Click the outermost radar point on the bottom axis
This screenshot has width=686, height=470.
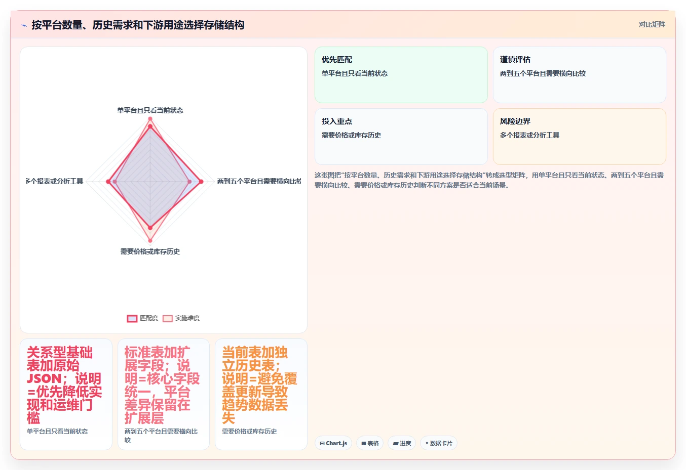tap(150, 241)
